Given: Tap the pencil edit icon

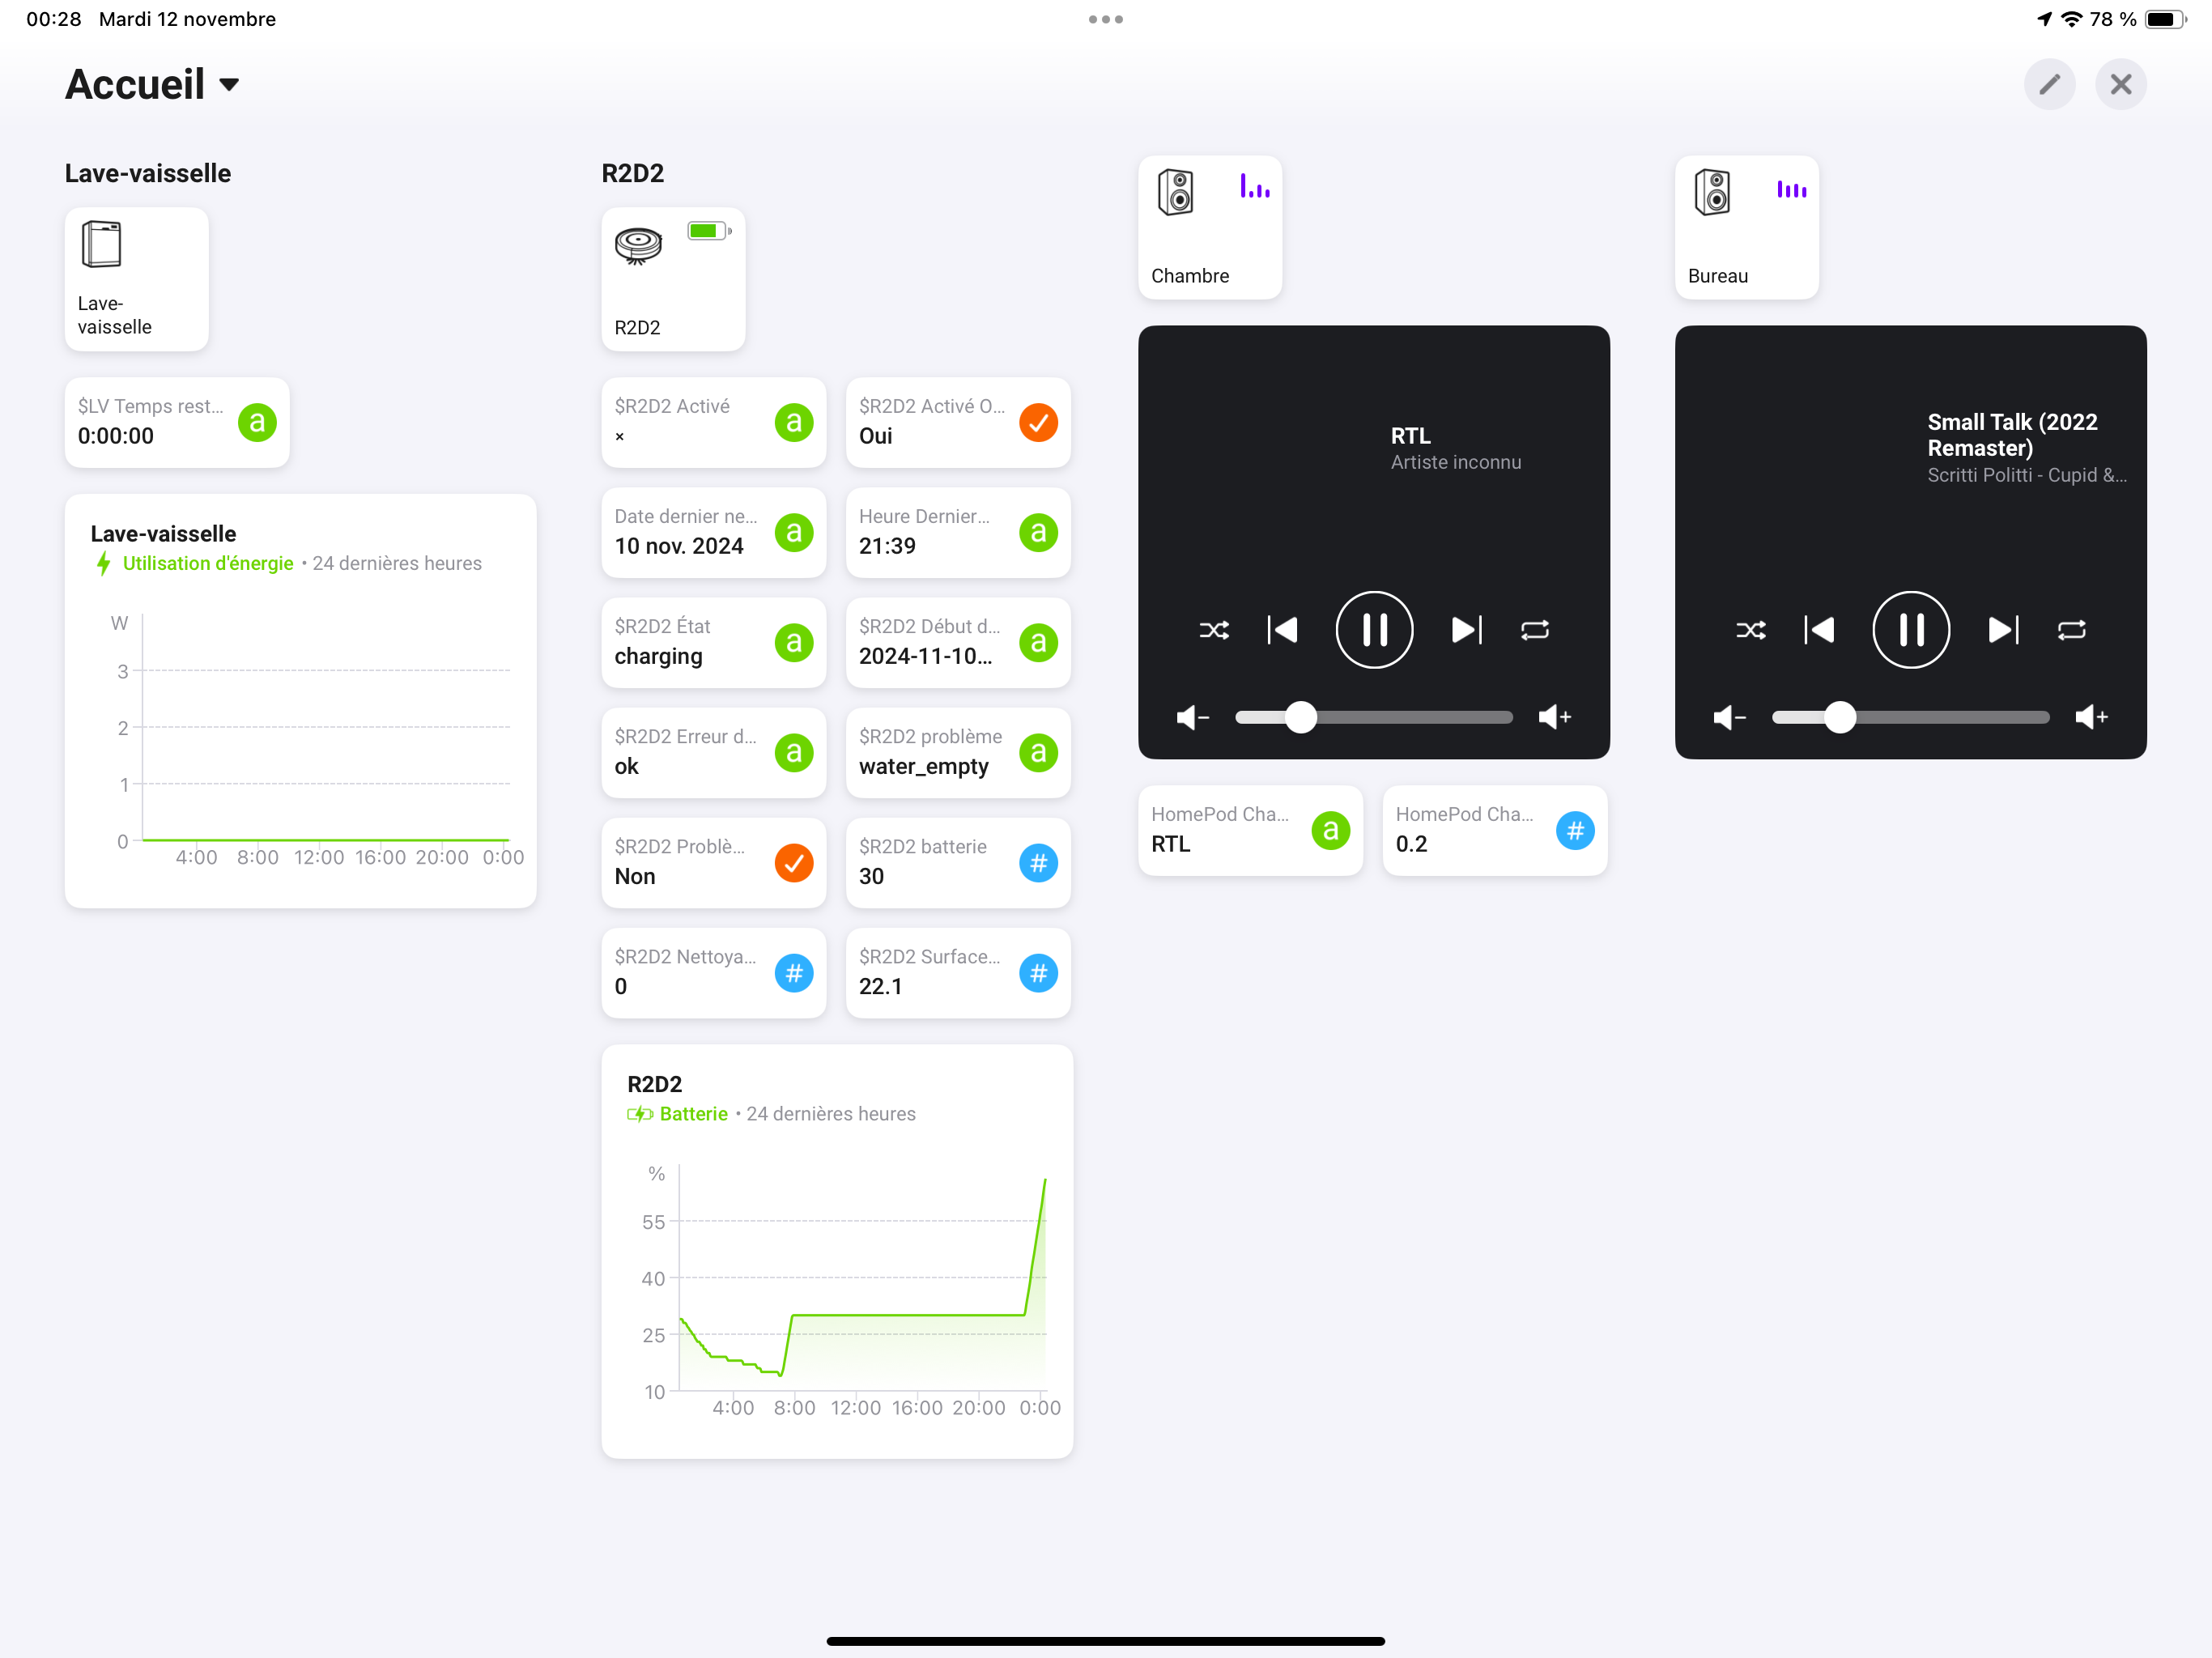Looking at the screenshot, I should pyautogui.click(x=2049, y=84).
